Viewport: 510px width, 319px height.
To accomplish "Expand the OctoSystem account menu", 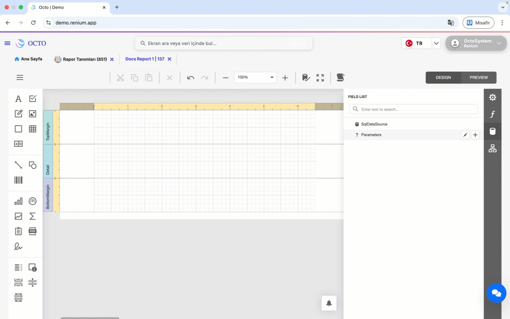I will pyautogui.click(x=499, y=43).
